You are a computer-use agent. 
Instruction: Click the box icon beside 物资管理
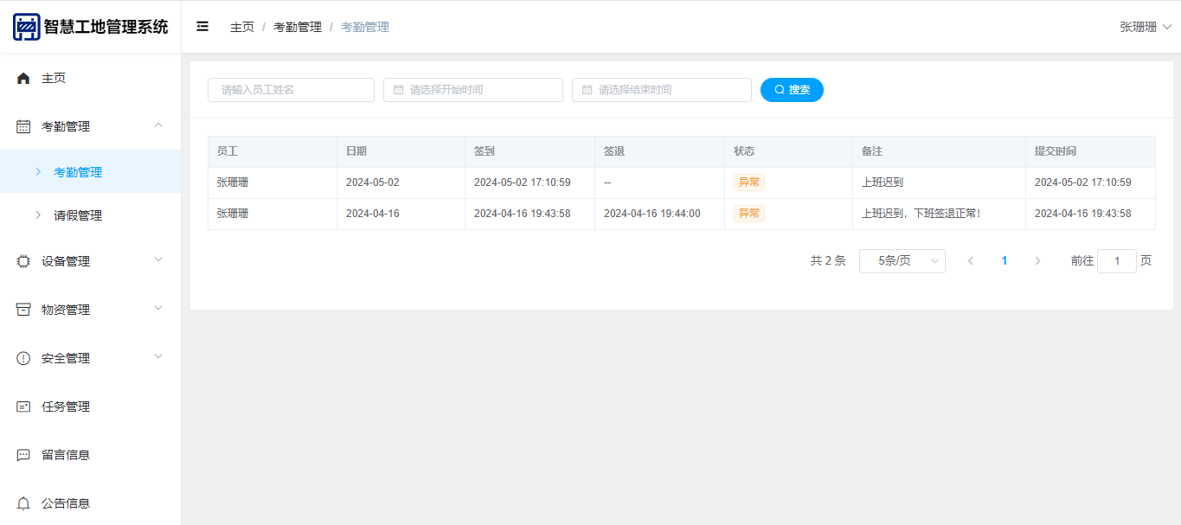point(23,310)
